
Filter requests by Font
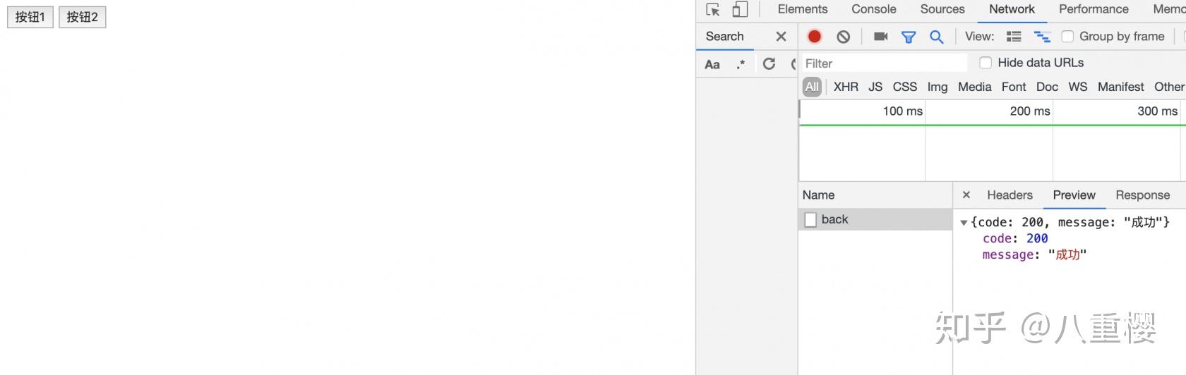(x=1014, y=87)
